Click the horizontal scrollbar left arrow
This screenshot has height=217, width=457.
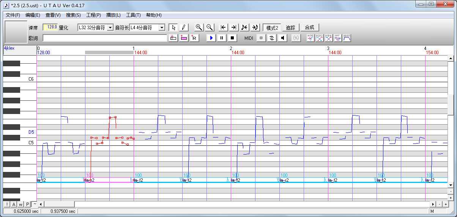pos(41,204)
